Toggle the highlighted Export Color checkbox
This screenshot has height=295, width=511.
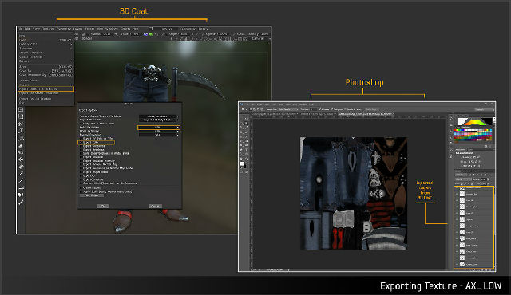tap(81, 143)
